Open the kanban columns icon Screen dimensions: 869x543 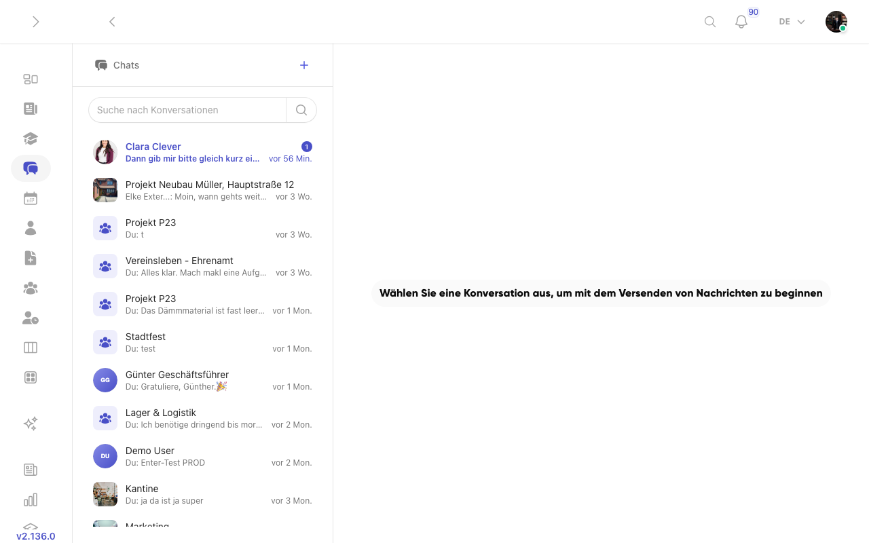point(31,348)
